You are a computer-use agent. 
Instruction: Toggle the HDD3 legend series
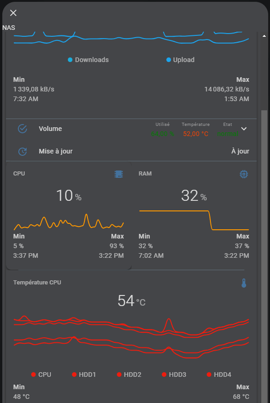174,375
